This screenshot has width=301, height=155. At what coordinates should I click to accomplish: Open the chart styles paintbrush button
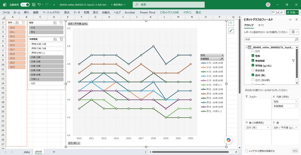point(231,30)
